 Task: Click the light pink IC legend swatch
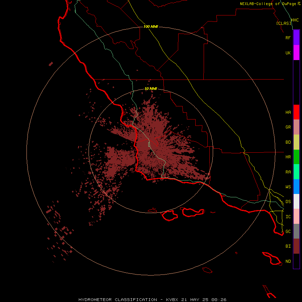[296, 216]
